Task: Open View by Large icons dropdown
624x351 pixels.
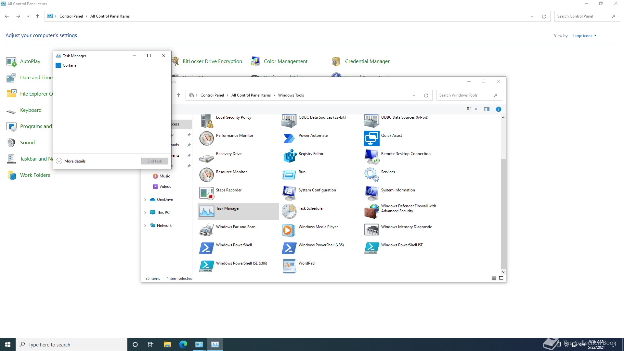Action: tap(584, 36)
